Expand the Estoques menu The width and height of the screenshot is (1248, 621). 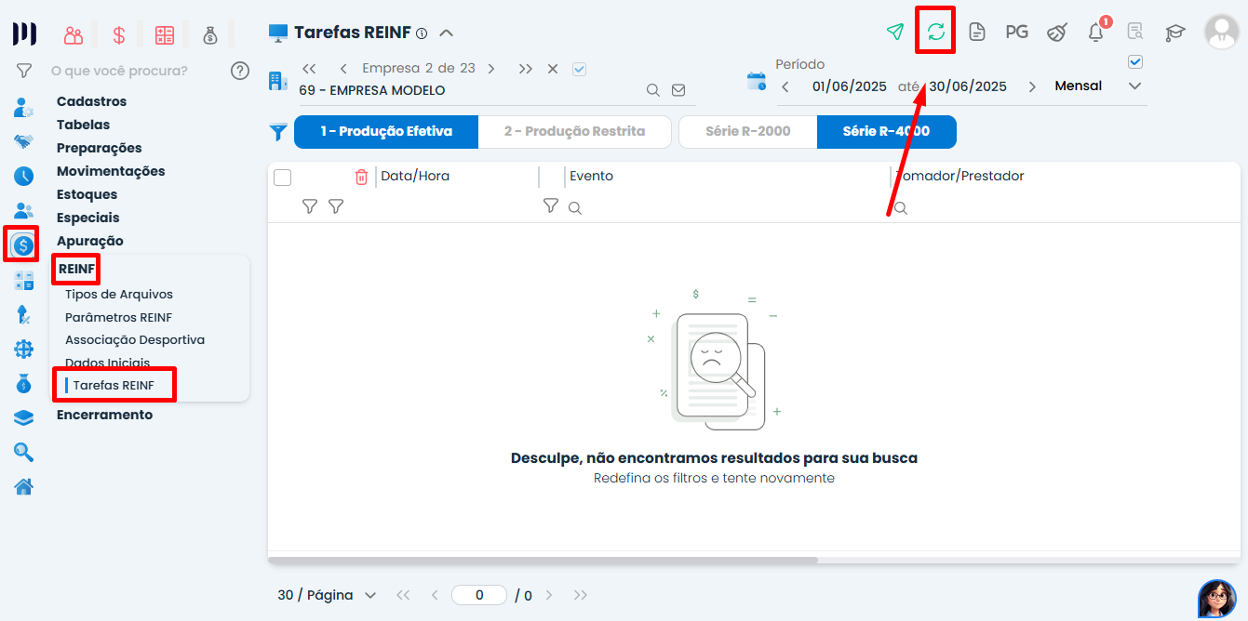pyautogui.click(x=87, y=194)
